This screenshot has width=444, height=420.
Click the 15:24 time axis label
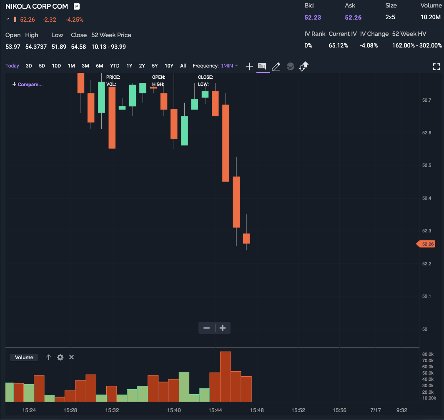(29, 410)
